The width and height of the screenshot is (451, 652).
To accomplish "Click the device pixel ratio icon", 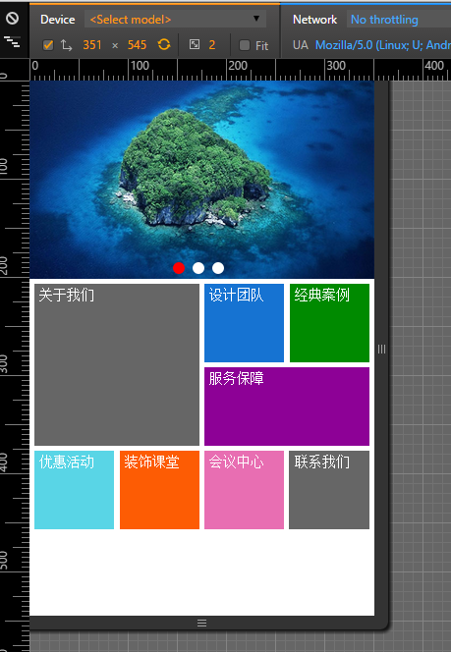I will 195,44.
